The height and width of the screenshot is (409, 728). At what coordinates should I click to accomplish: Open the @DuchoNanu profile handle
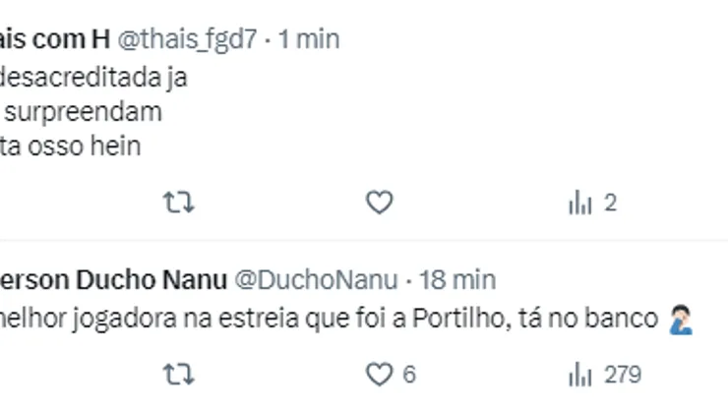(314, 280)
